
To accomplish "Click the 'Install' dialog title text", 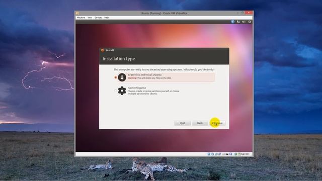I will click(110, 50).
